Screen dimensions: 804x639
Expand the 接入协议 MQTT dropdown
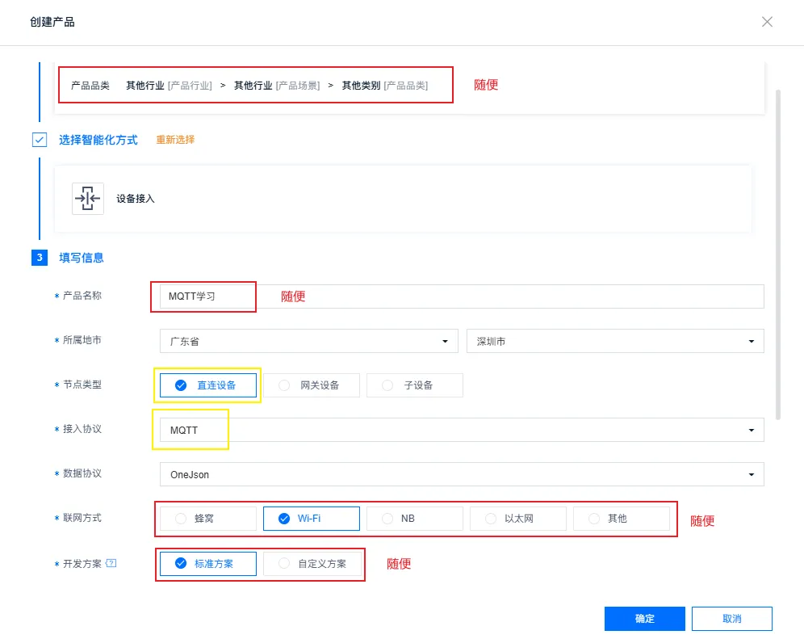(x=462, y=430)
